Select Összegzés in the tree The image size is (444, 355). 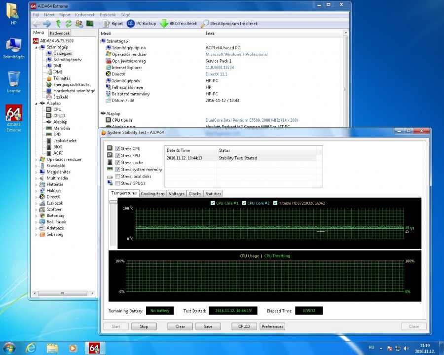pyautogui.click(x=63, y=53)
